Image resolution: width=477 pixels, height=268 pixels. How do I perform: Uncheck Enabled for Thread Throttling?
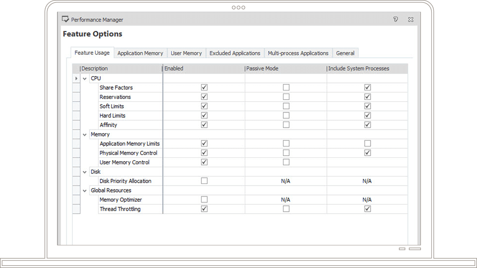pyautogui.click(x=204, y=209)
